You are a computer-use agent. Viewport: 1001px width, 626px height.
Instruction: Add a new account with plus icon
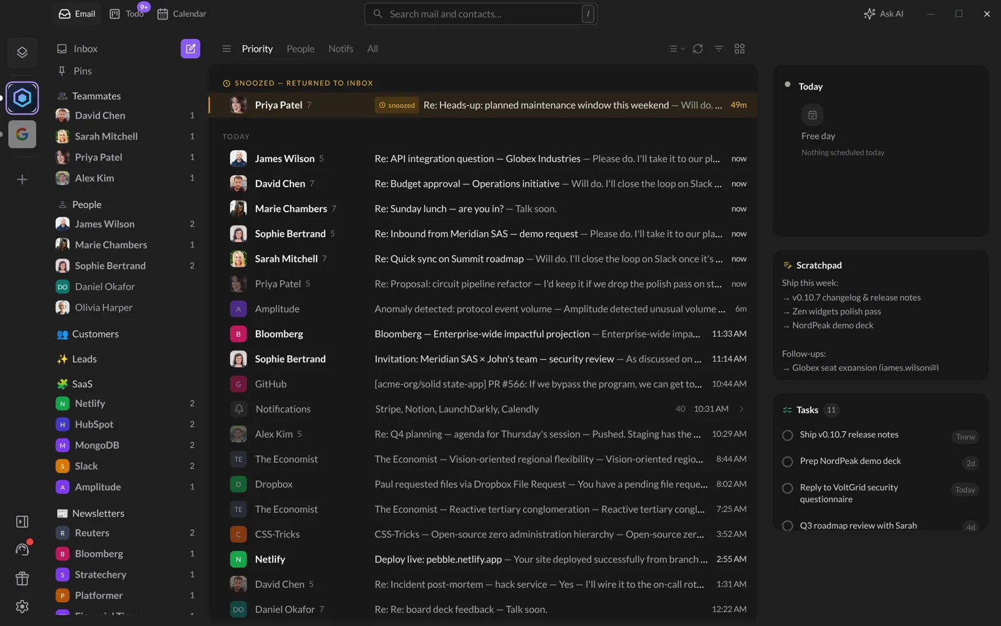22,180
